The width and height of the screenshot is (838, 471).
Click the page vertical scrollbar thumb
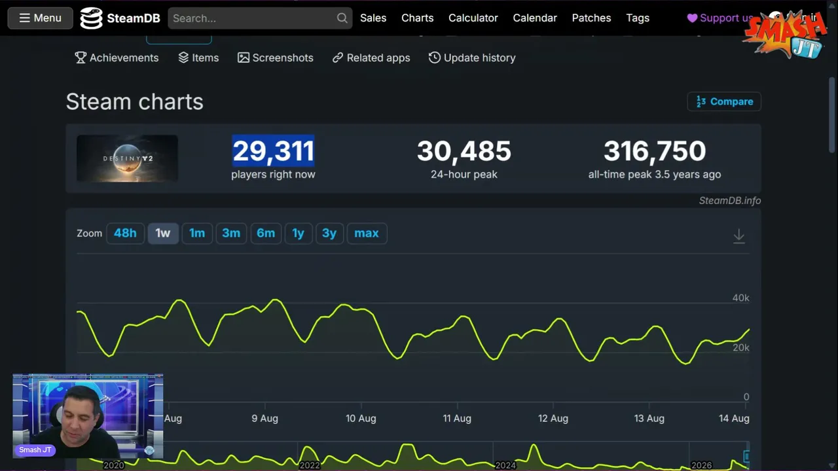832,115
